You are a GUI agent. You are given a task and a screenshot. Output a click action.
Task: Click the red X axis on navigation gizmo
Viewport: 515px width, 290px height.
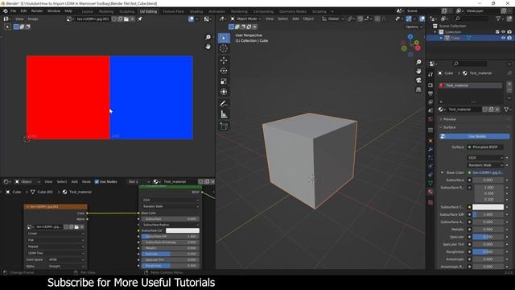tap(418, 48)
